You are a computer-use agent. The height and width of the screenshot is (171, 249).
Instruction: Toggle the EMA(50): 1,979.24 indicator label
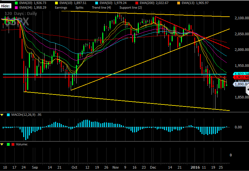pyautogui.click(x=113, y=3)
